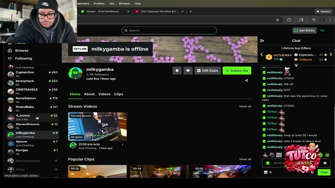The image size is (335, 188).
Task: Open the tab search icon in toolbar
Action: [301, 20]
